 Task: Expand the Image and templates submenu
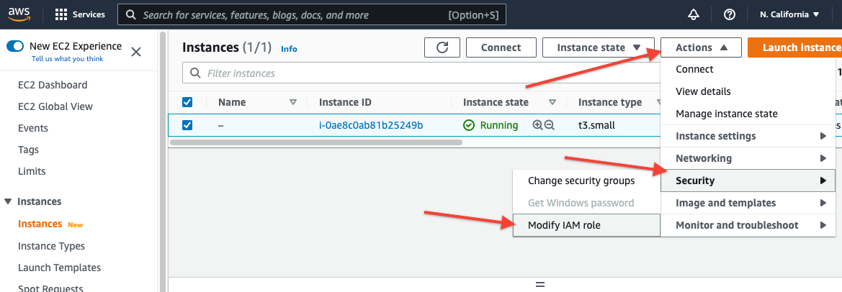[x=748, y=203]
